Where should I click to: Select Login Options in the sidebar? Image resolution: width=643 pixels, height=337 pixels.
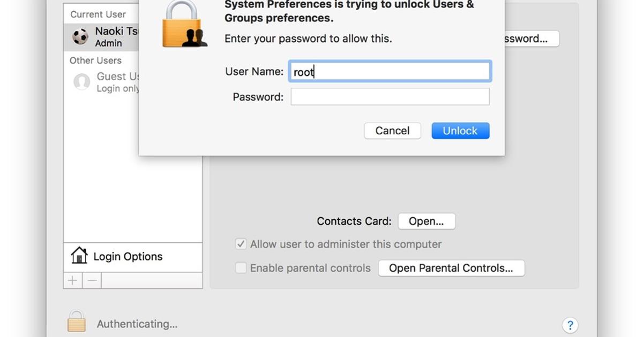pyautogui.click(x=133, y=257)
